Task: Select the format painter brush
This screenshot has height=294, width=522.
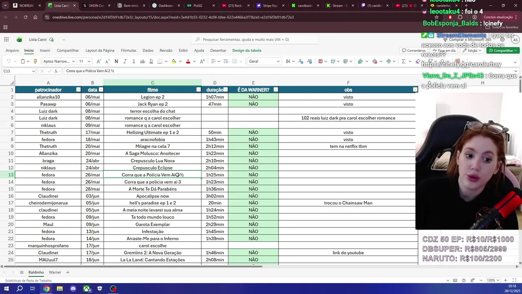Action: (x=35, y=61)
